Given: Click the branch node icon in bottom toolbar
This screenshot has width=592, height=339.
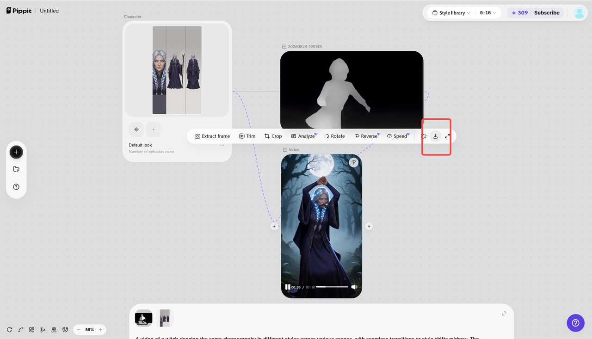Looking at the screenshot, I should point(43,330).
